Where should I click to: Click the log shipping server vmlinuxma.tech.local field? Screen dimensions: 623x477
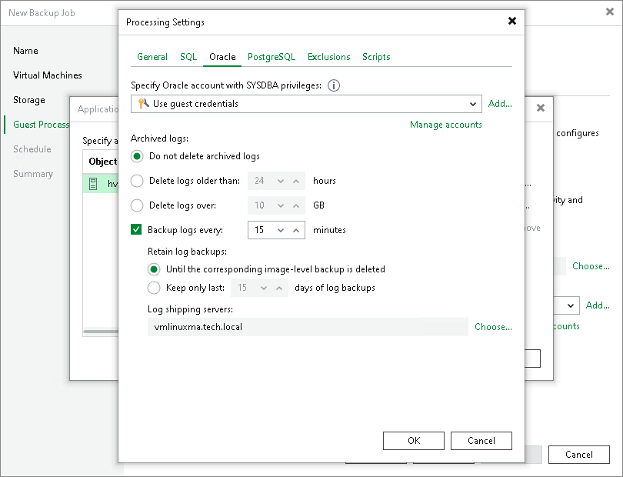(x=308, y=327)
